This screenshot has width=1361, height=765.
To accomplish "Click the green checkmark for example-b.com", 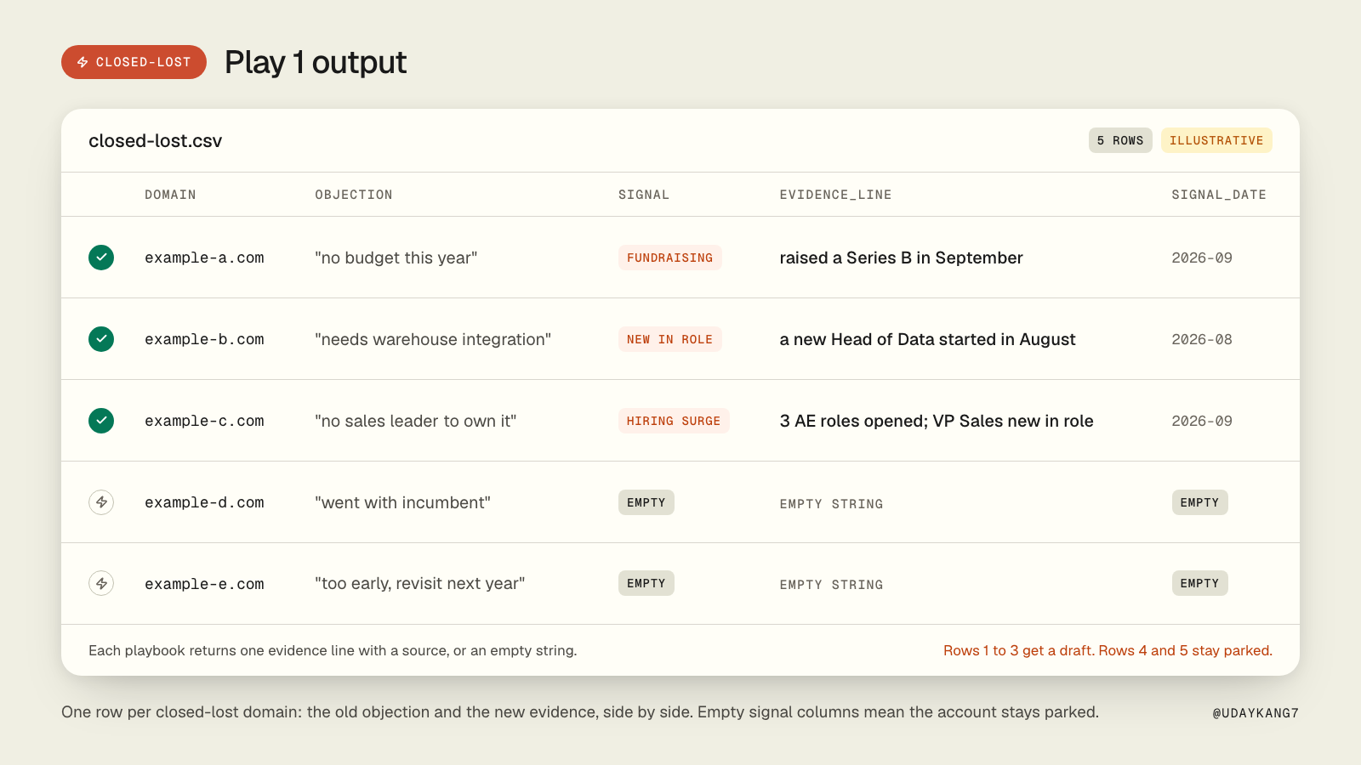I will click(101, 339).
